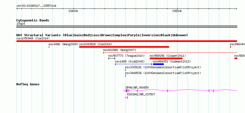Open the nsv1050949 (Coe2014) label
This screenshot has height=113, width=245.
[x=33, y=38]
